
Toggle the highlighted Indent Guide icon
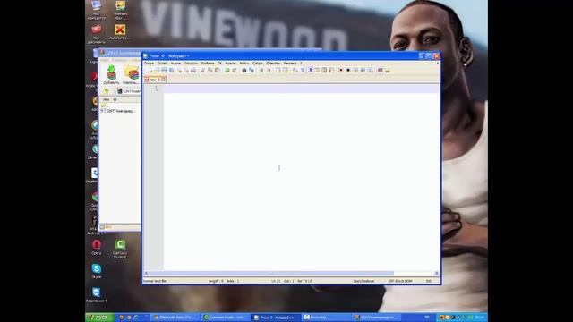[311, 70]
